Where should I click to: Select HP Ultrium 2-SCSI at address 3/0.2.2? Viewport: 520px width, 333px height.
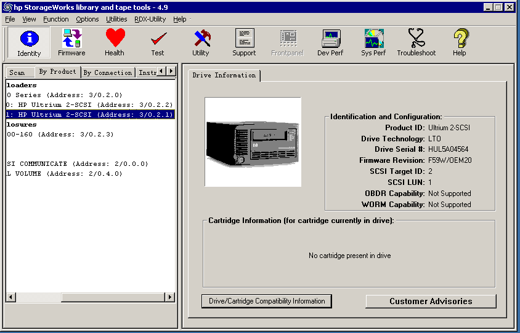(x=89, y=105)
